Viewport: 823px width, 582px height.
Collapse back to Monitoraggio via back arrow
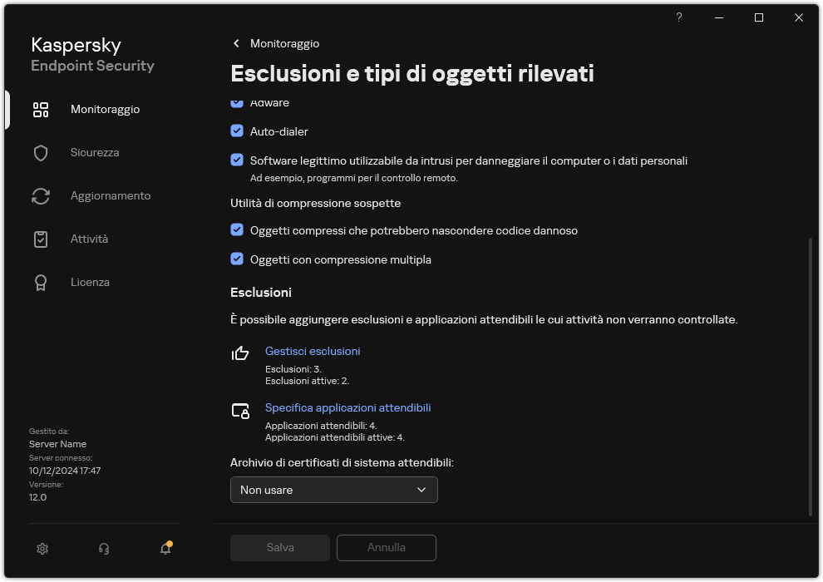click(236, 43)
